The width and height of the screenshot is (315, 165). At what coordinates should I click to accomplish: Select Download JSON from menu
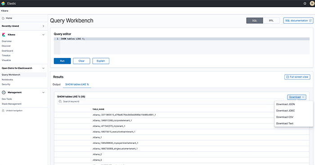[x=285, y=104]
